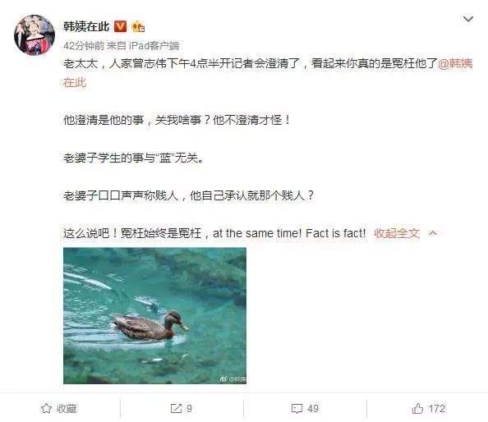Click the upward chevron beside 收起全文
The image size is (488, 422).
pos(433,233)
